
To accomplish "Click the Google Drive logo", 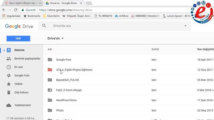I will click(19, 26).
